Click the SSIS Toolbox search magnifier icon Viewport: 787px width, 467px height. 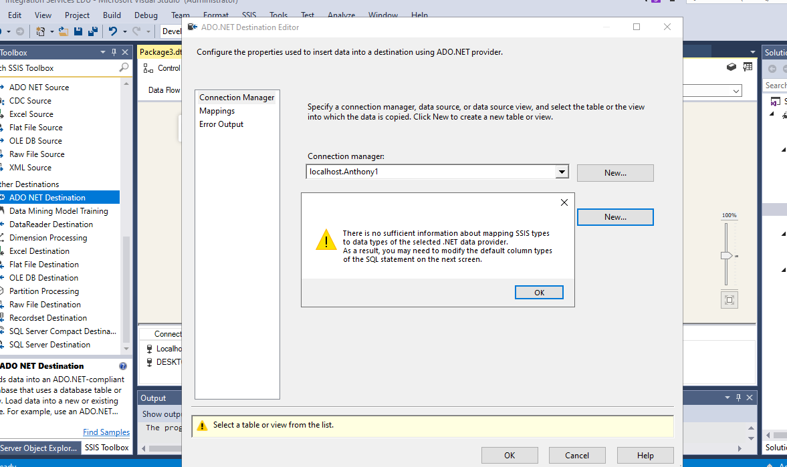(124, 67)
